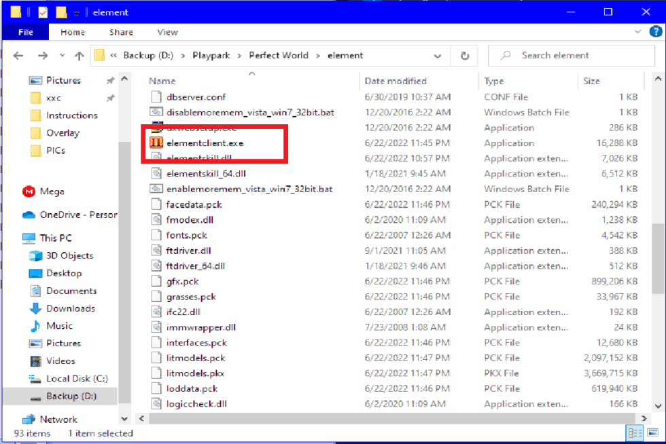Open the recent locations dropdown beside the Back arrow
Screen dimensions: 666x444
tap(63, 55)
